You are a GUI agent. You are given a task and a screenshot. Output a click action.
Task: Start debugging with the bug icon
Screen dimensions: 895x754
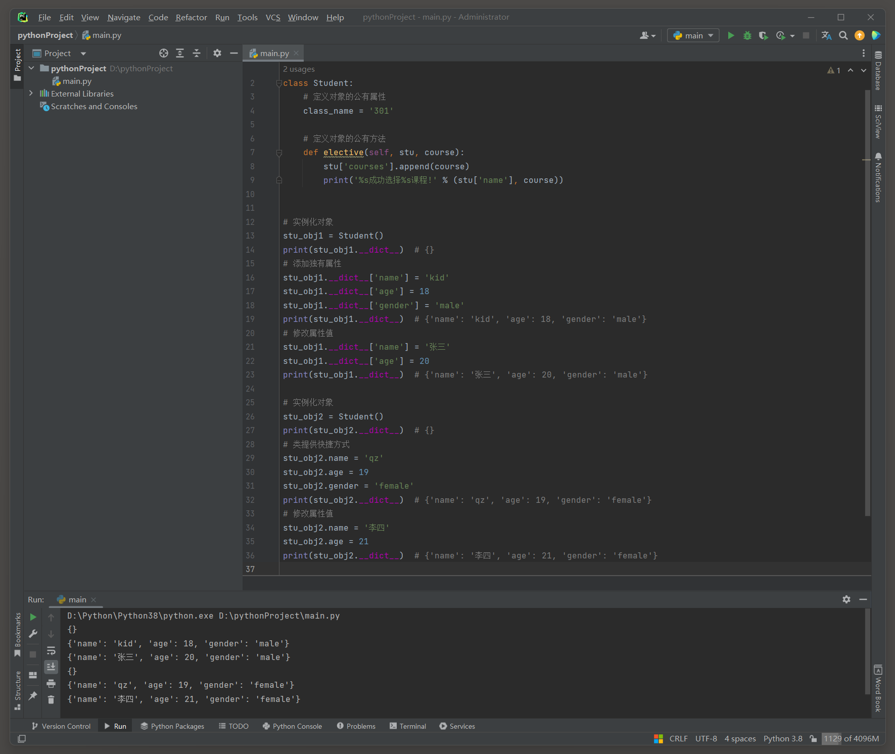tap(747, 35)
